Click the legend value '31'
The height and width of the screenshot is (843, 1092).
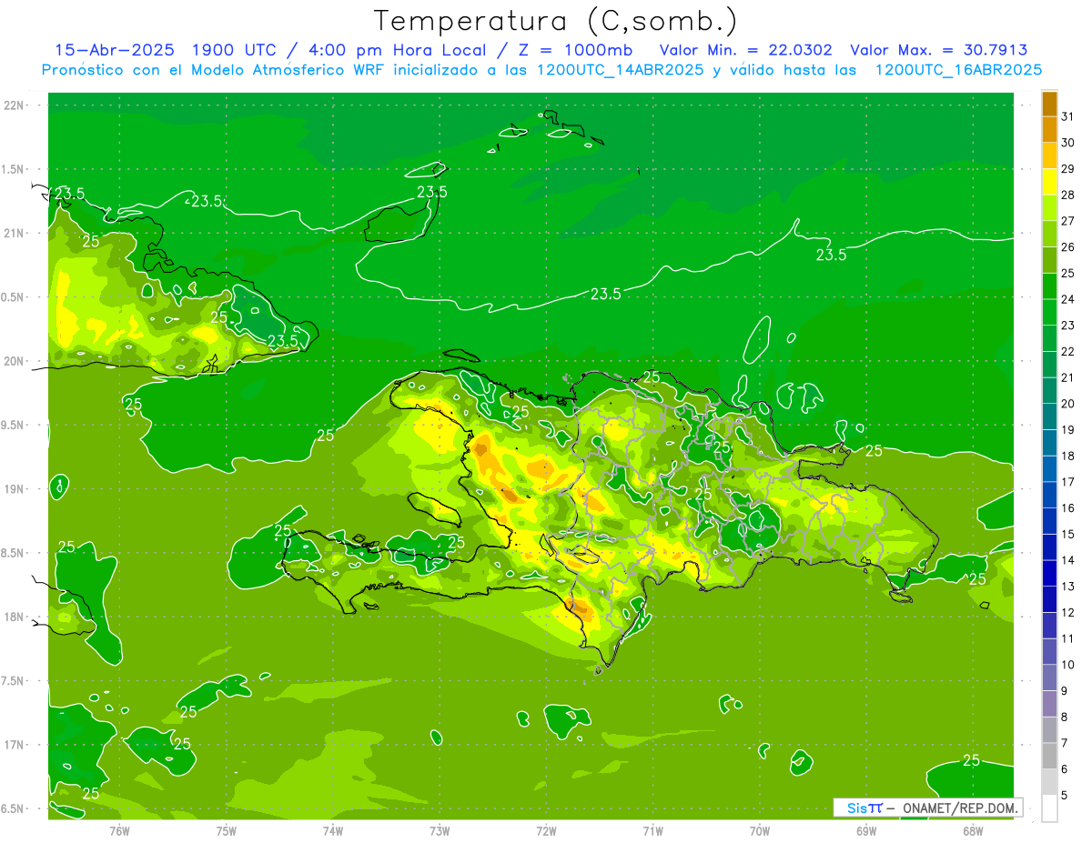click(x=1068, y=116)
